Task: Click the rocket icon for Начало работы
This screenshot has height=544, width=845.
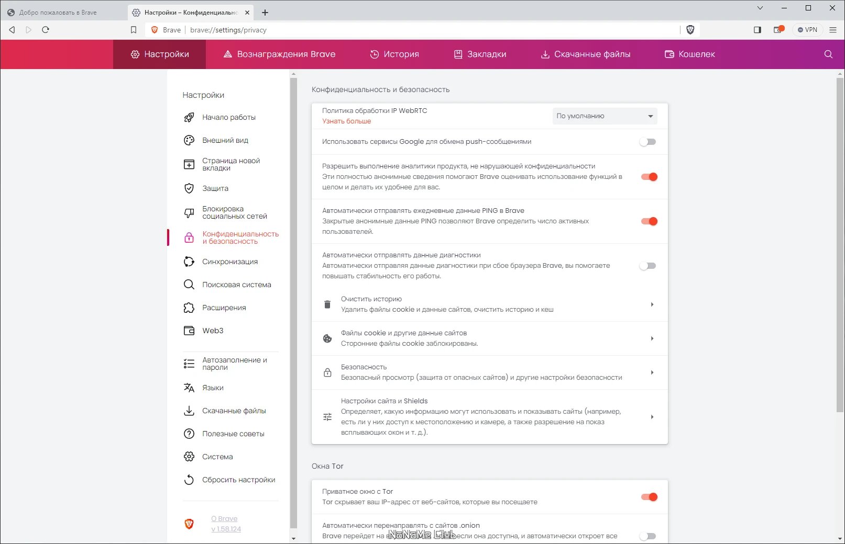Action: click(x=189, y=118)
